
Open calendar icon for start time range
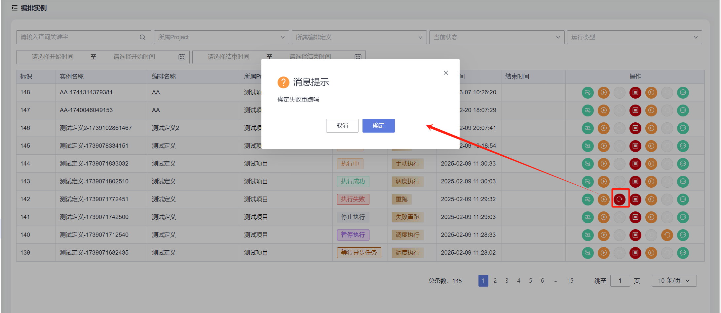(182, 57)
